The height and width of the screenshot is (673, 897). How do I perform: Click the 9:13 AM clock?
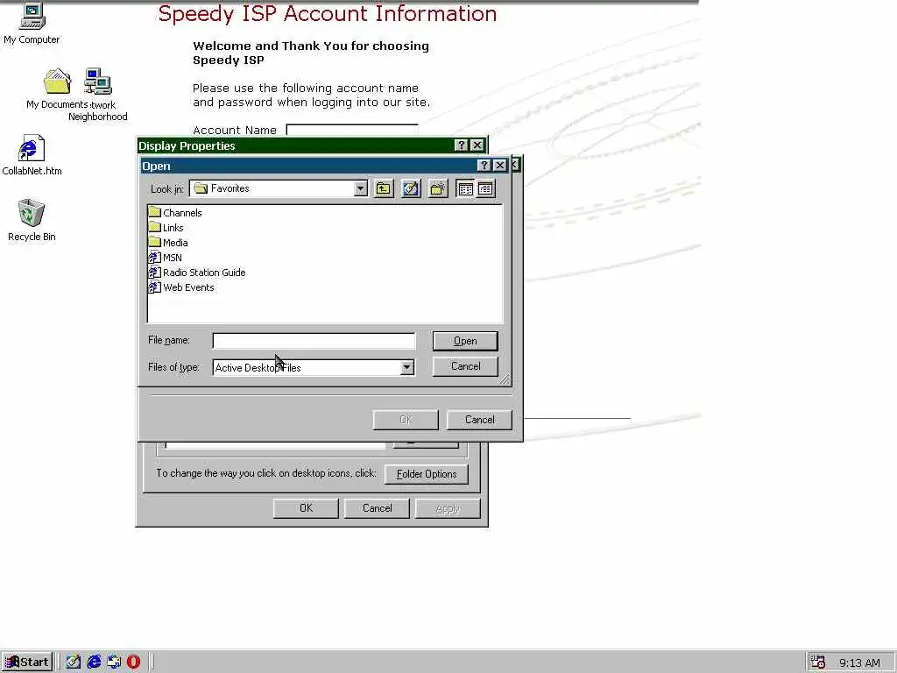tap(860, 662)
